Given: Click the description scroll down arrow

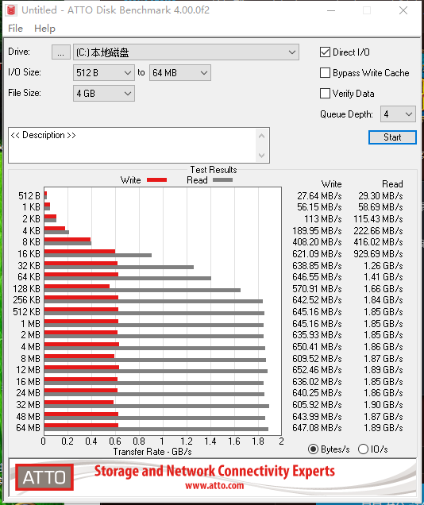Looking at the screenshot, I should click(x=262, y=156).
